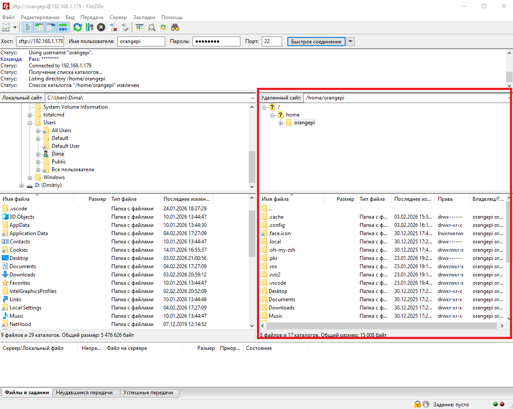The width and height of the screenshot is (513, 409).
Task: Disconnect from the SFTP server
Action: click(x=113, y=27)
